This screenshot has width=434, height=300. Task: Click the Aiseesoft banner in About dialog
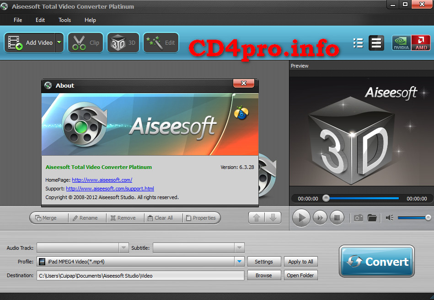[150, 124]
